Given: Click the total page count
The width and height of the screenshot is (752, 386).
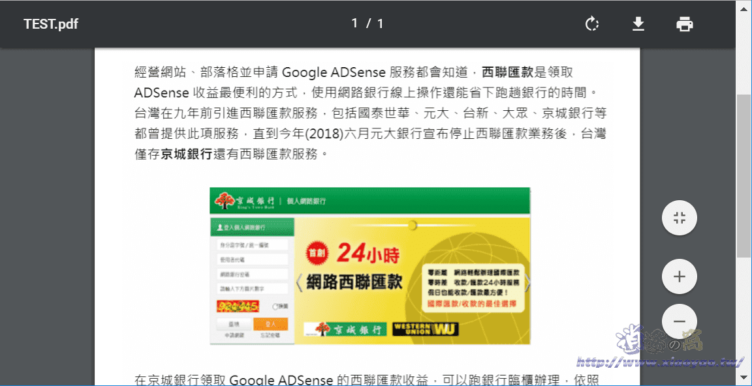Looking at the screenshot, I should point(381,23).
